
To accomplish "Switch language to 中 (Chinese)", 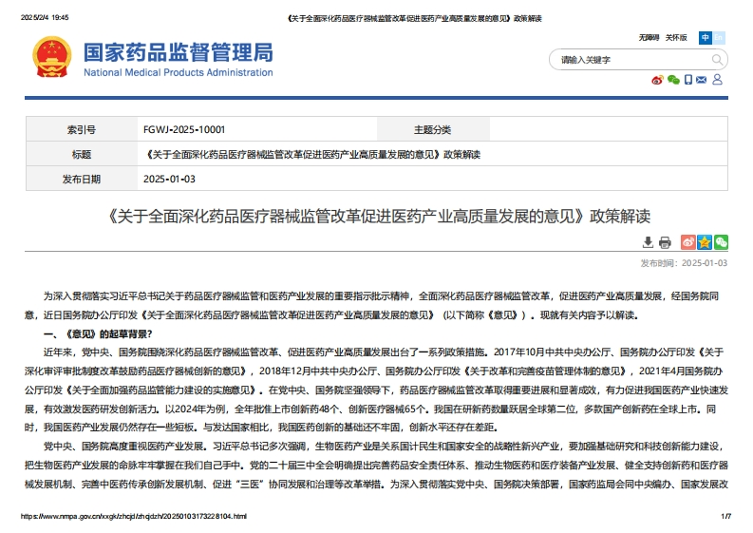I will (x=706, y=38).
